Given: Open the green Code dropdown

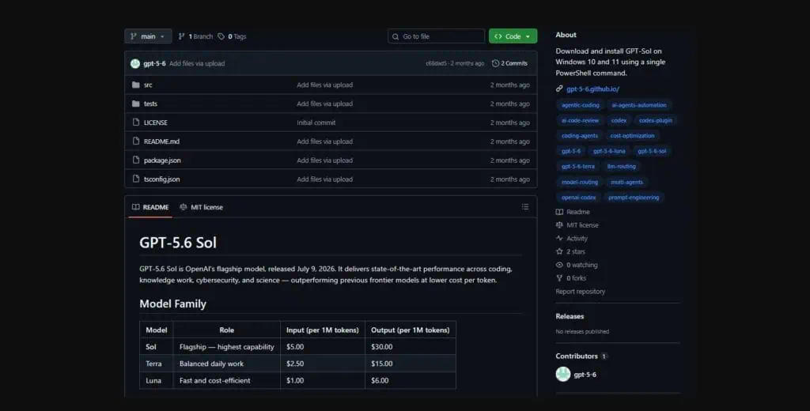Looking at the screenshot, I should [513, 36].
